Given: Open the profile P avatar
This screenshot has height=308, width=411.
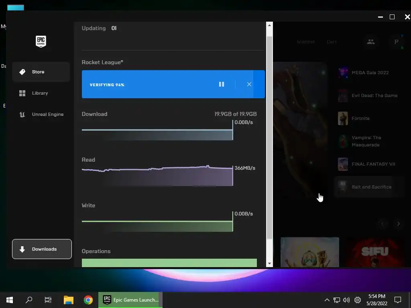Looking at the screenshot, I should (x=396, y=42).
